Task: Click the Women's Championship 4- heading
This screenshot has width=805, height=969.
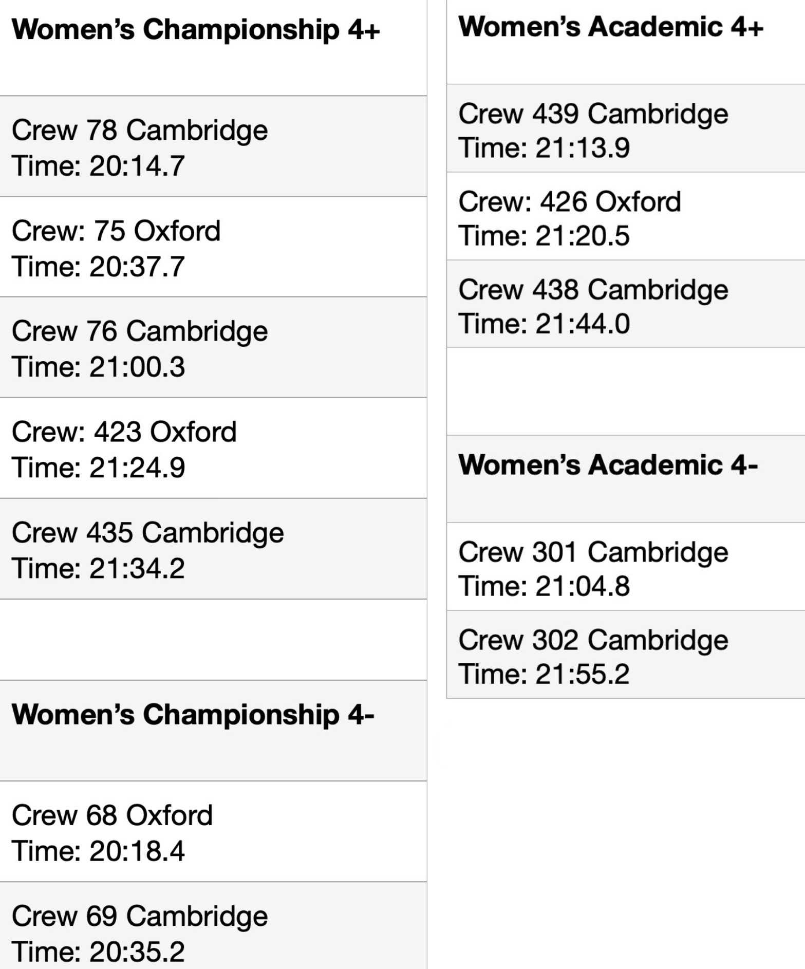Action: 193,715
